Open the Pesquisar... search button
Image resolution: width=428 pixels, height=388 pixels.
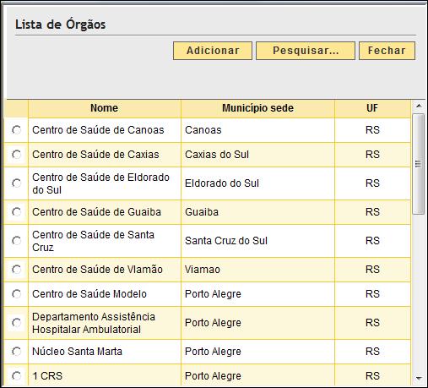click(306, 51)
